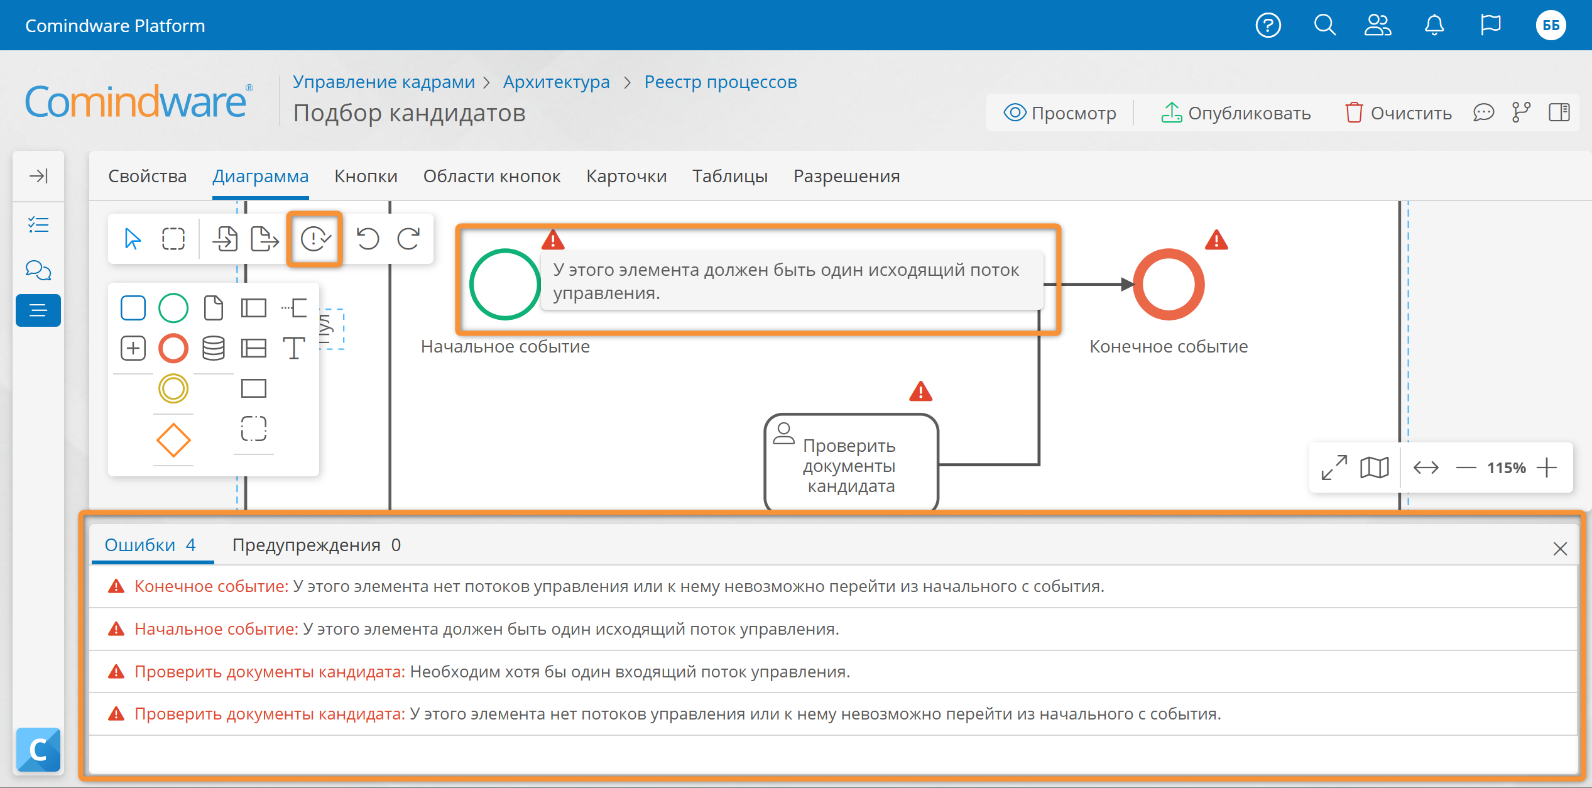
Task: Open the ББ user avatar menu
Action: (1551, 26)
